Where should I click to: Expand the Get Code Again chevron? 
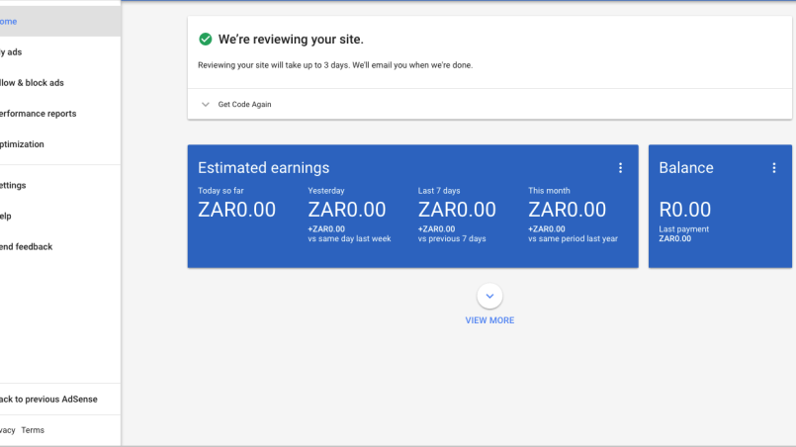pos(206,104)
